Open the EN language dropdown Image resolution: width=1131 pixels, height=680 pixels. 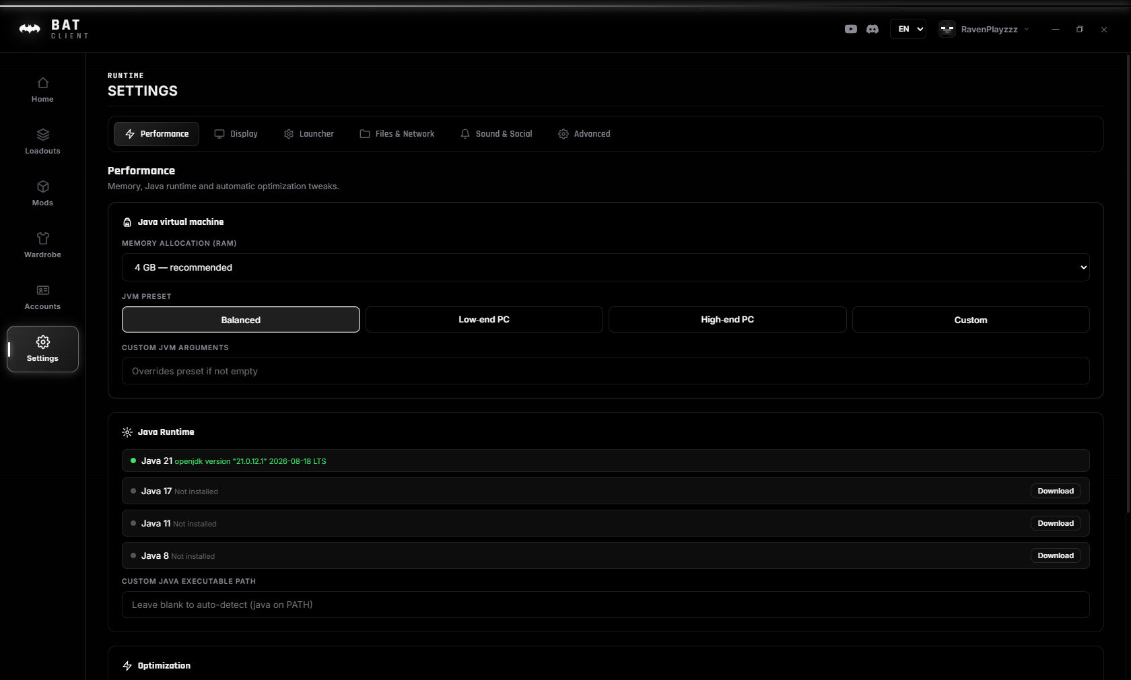(908, 29)
